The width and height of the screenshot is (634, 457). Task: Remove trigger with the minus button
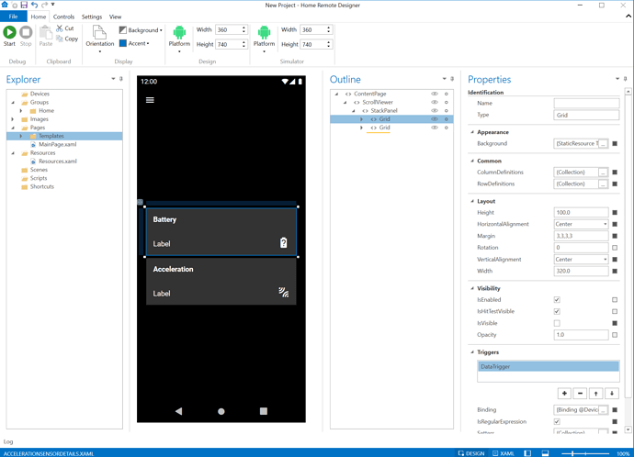click(x=580, y=393)
